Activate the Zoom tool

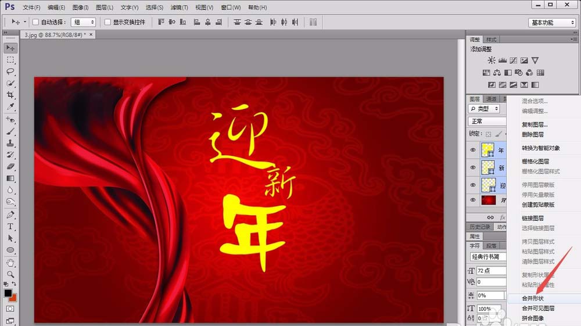tap(10, 274)
